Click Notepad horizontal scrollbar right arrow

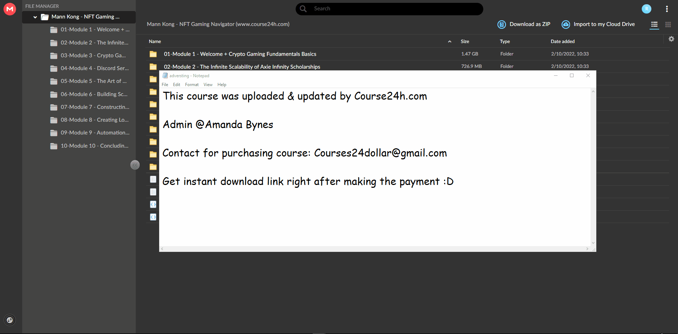587,249
